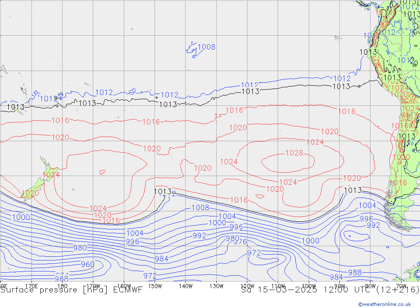This screenshot has height=308, width=420.
Task: Click the 120W longitude label
Action: click(247, 286)
